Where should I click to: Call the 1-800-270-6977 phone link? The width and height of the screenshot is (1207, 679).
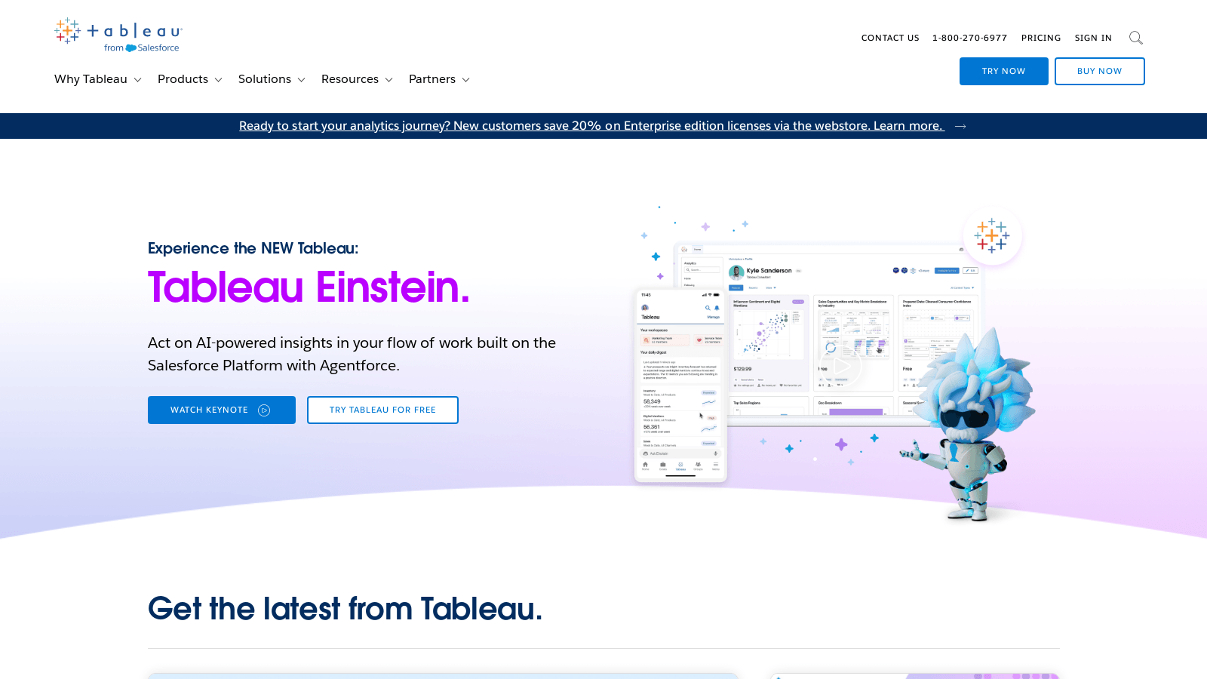tap(969, 38)
